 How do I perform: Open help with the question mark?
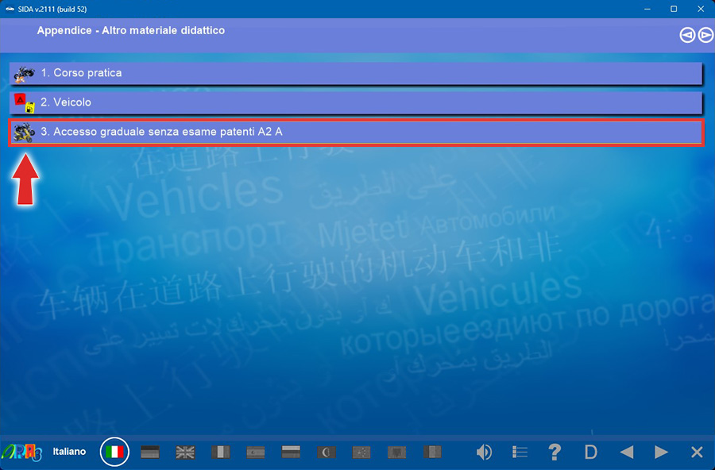coord(555,452)
